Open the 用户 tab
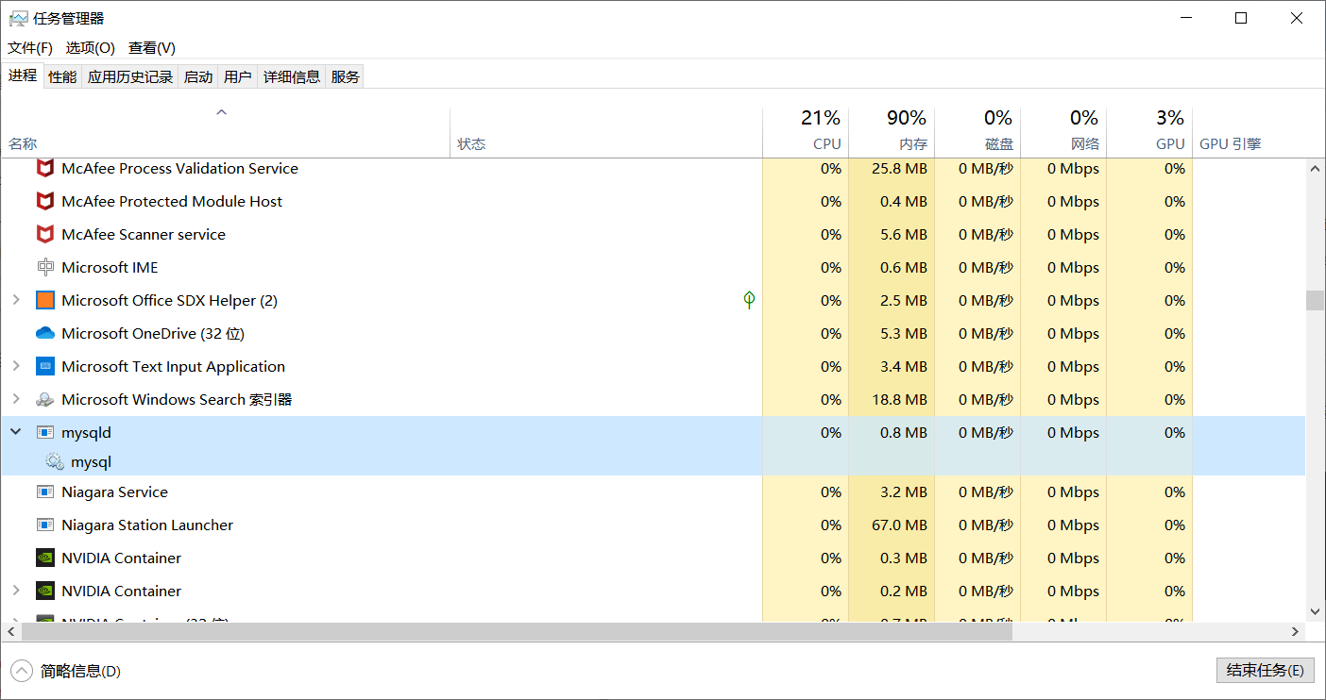This screenshot has width=1326, height=700. [x=238, y=77]
